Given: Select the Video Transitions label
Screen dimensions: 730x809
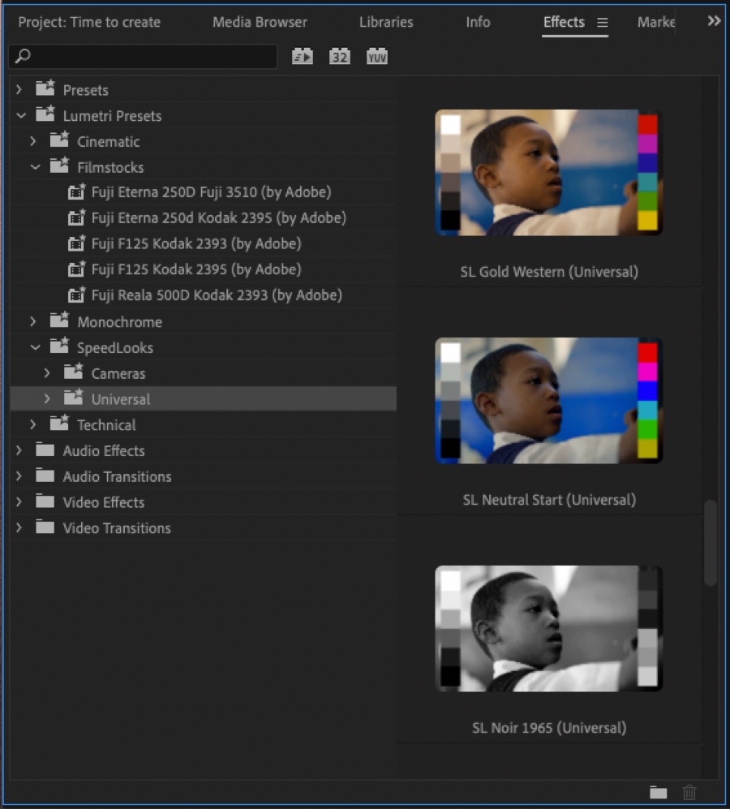Looking at the screenshot, I should tap(117, 528).
